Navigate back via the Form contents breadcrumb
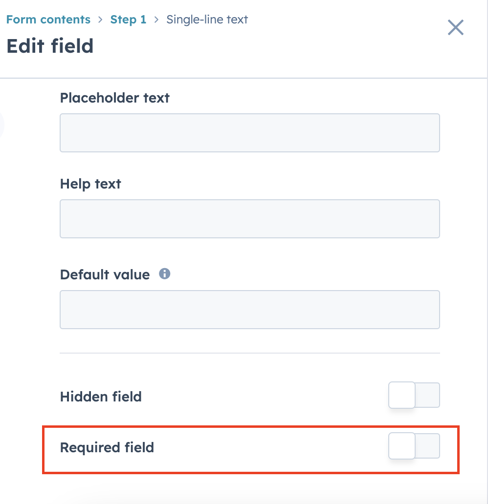Viewport: 488px width, 504px height. 48,20
